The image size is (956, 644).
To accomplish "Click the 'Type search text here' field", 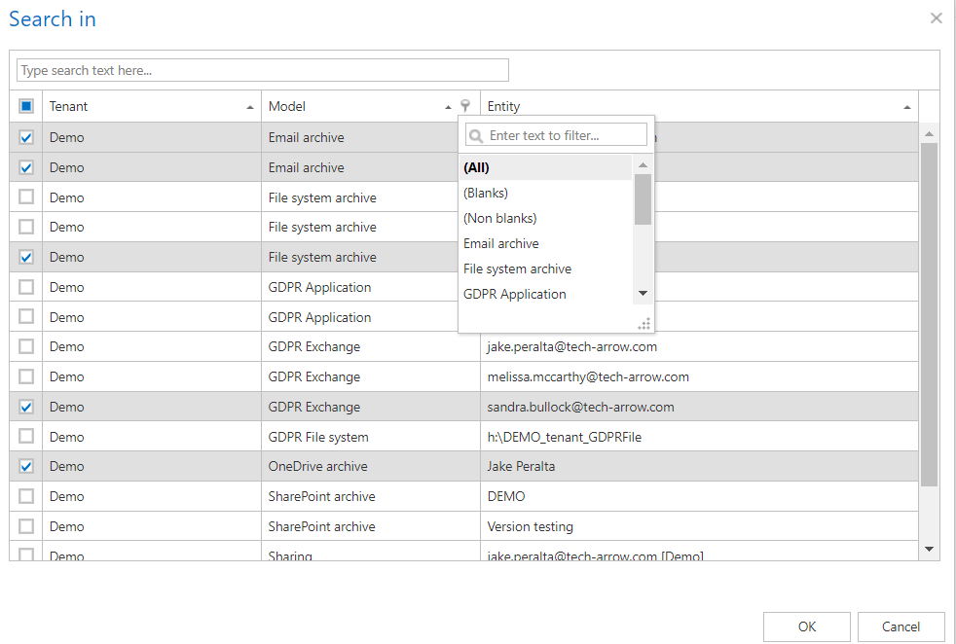I will [263, 70].
